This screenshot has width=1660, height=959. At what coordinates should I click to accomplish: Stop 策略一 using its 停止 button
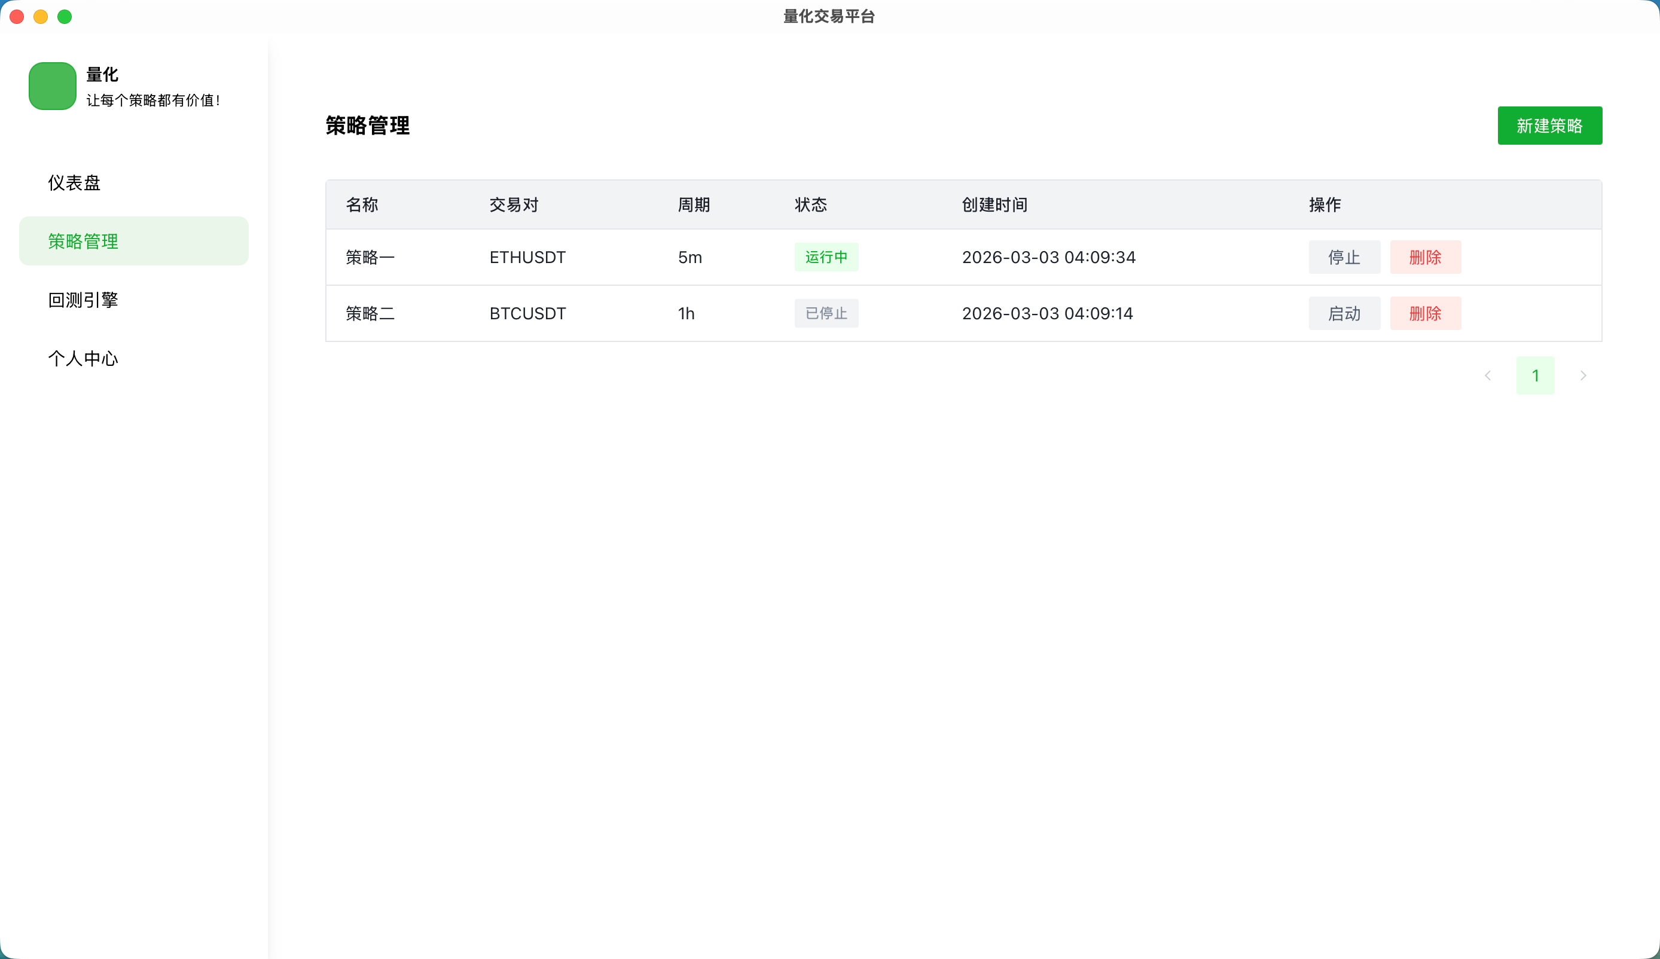coord(1344,257)
